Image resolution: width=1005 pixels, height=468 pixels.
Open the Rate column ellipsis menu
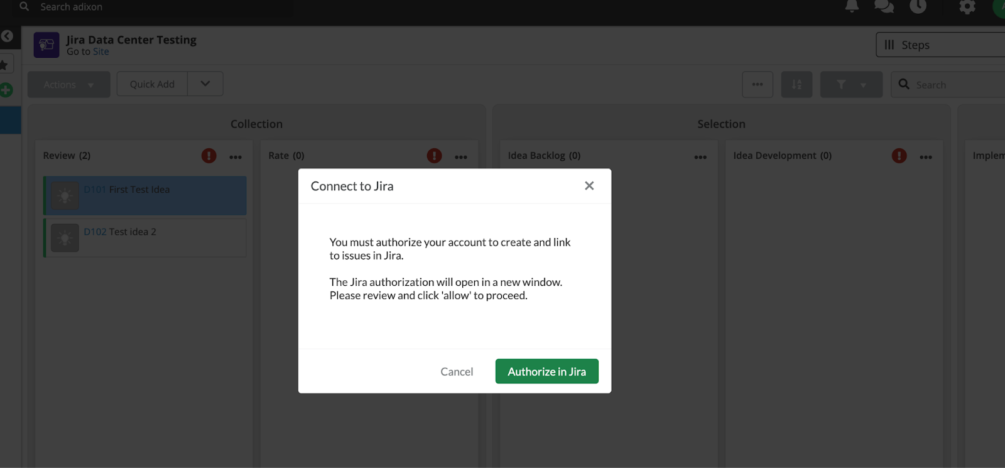(461, 157)
